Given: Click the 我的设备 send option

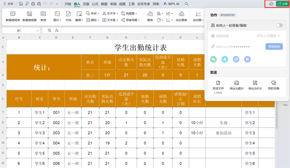Looking at the screenshot, I should point(273,85).
